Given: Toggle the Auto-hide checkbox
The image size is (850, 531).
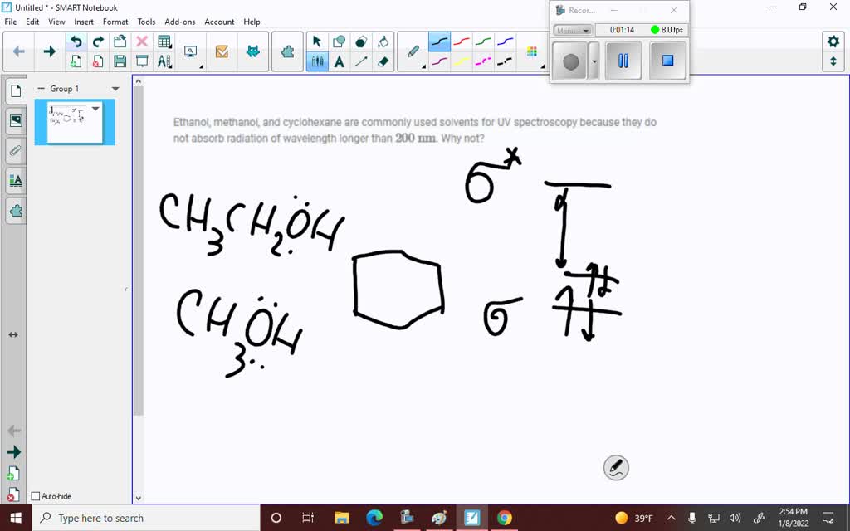Looking at the screenshot, I should pos(36,496).
